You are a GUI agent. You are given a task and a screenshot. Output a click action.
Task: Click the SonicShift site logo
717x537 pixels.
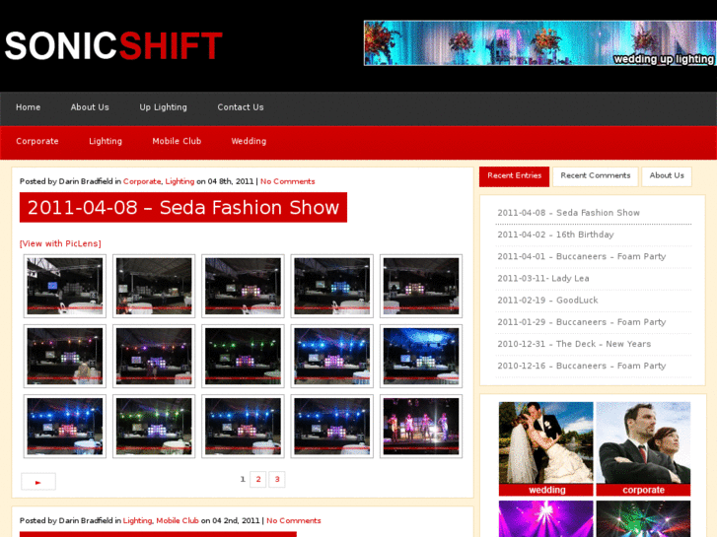coord(113,45)
